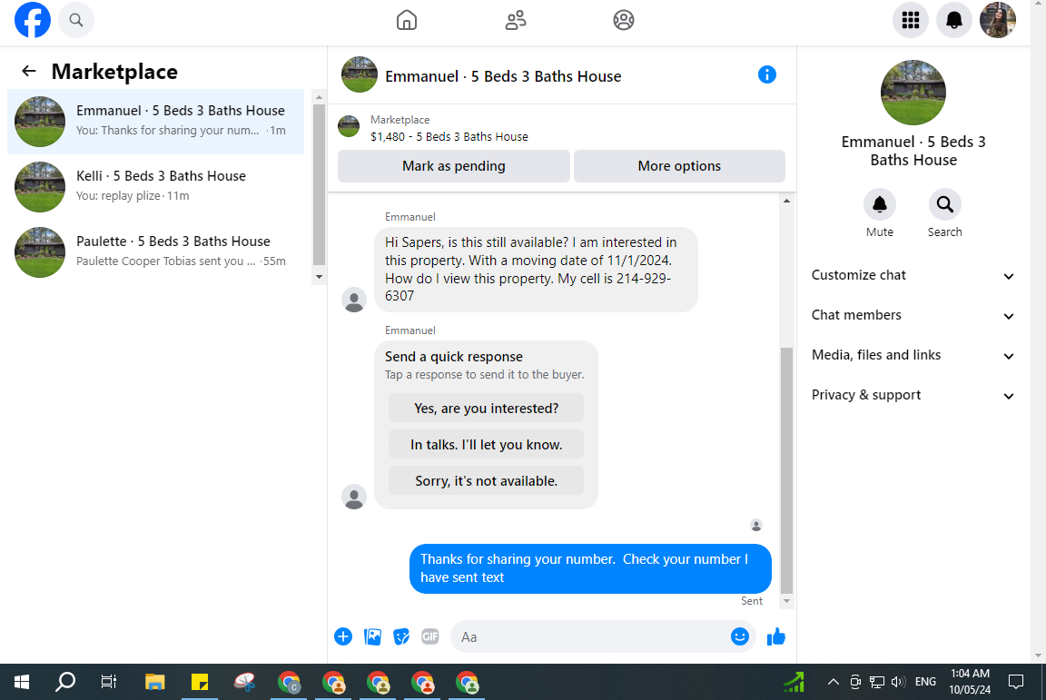The width and height of the screenshot is (1046, 700).
Task: Go to the Home feed icon
Action: click(x=406, y=20)
